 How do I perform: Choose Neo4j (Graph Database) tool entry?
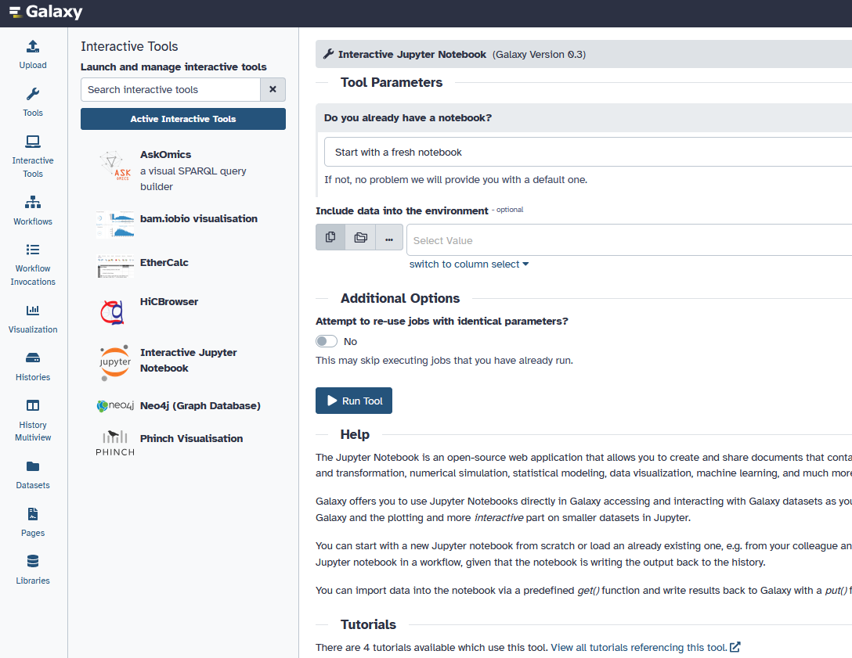click(x=200, y=406)
